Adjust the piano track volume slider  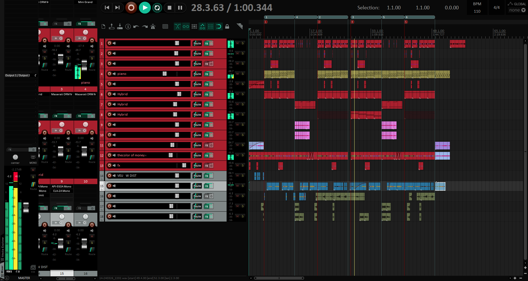point(164,74)
